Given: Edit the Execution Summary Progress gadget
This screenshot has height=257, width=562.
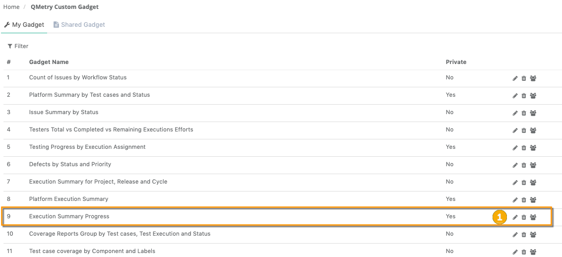Looking at the screenshot, I should [515, 217].
